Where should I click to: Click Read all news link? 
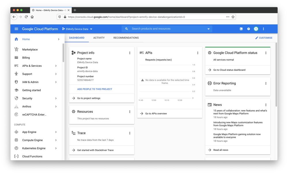(x=221, y=150)
